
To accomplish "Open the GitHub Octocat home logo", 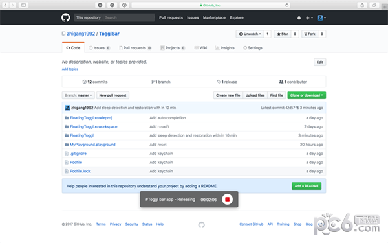I will 65,18.
